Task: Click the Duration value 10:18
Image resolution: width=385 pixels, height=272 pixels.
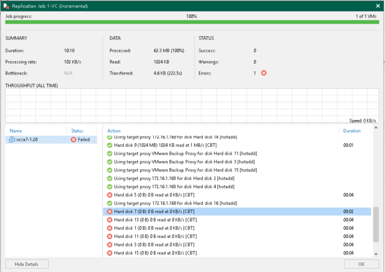Action: (69, 50)
